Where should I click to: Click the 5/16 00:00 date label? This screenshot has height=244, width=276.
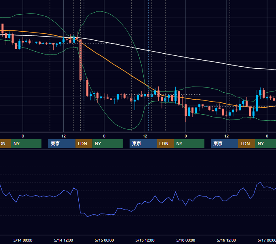pos(186,240)
